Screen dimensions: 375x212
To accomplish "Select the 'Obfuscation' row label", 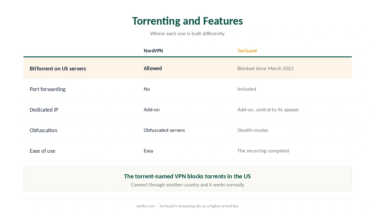I will 43,130.
